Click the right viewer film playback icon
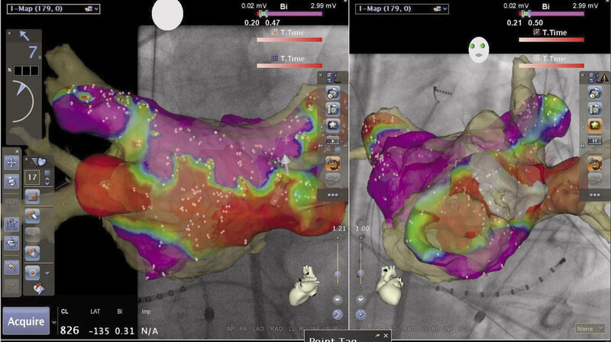 tap(595, 141)
